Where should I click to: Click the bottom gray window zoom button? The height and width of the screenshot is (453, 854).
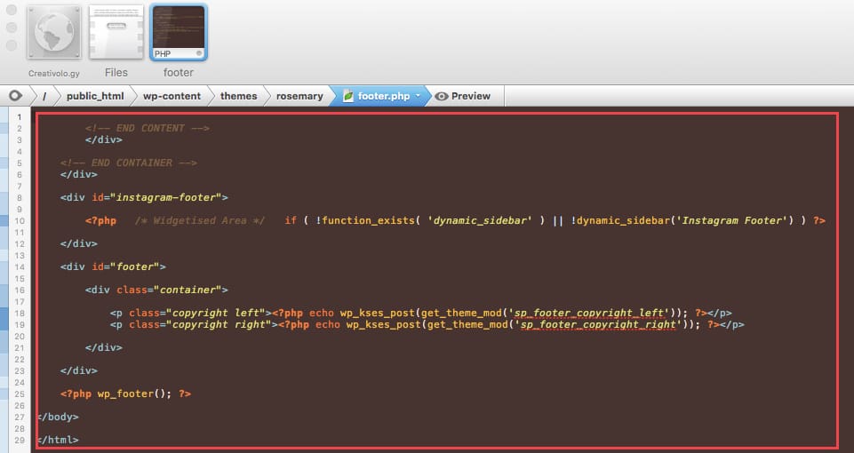[12, 44]
